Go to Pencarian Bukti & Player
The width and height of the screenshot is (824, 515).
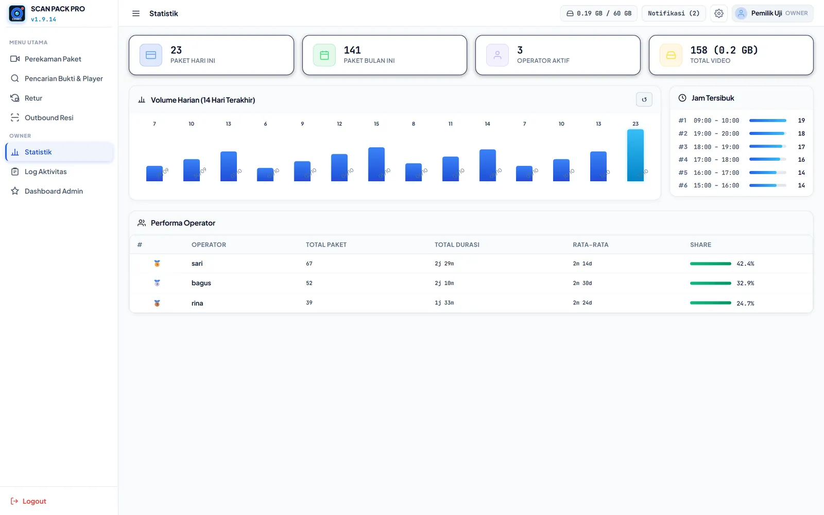tap(59, 78)
